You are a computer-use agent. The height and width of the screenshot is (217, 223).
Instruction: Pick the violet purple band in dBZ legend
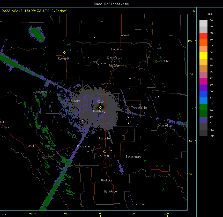point(203,88)
